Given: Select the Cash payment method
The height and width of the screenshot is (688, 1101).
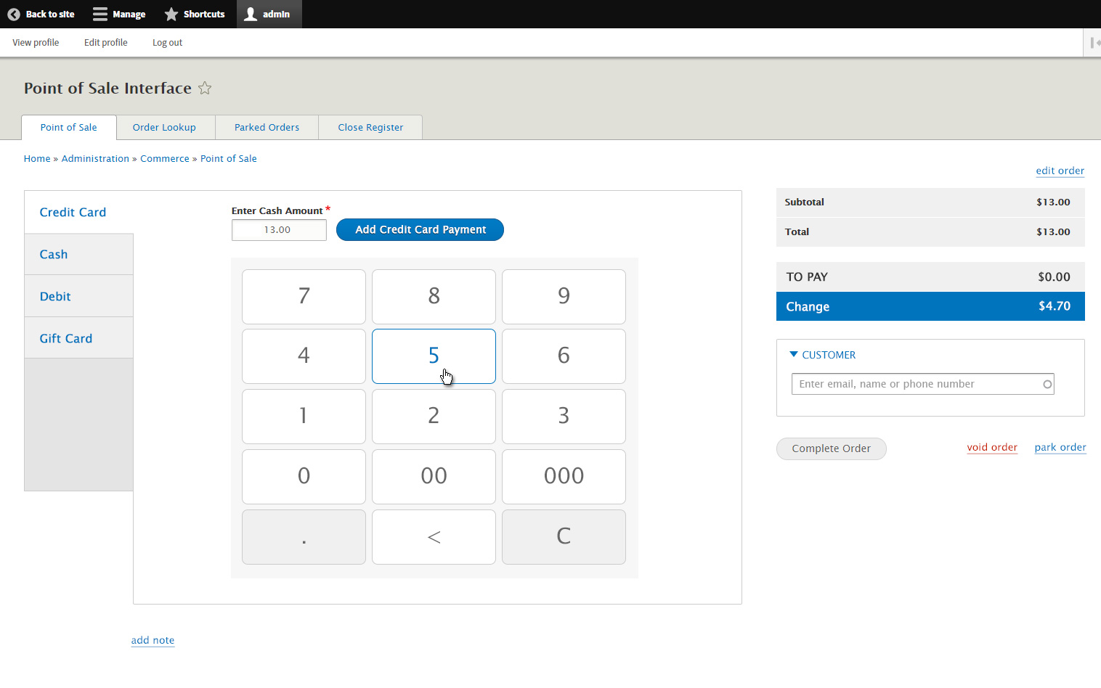Looking at the screenshot, I should [x=53, y=254].
